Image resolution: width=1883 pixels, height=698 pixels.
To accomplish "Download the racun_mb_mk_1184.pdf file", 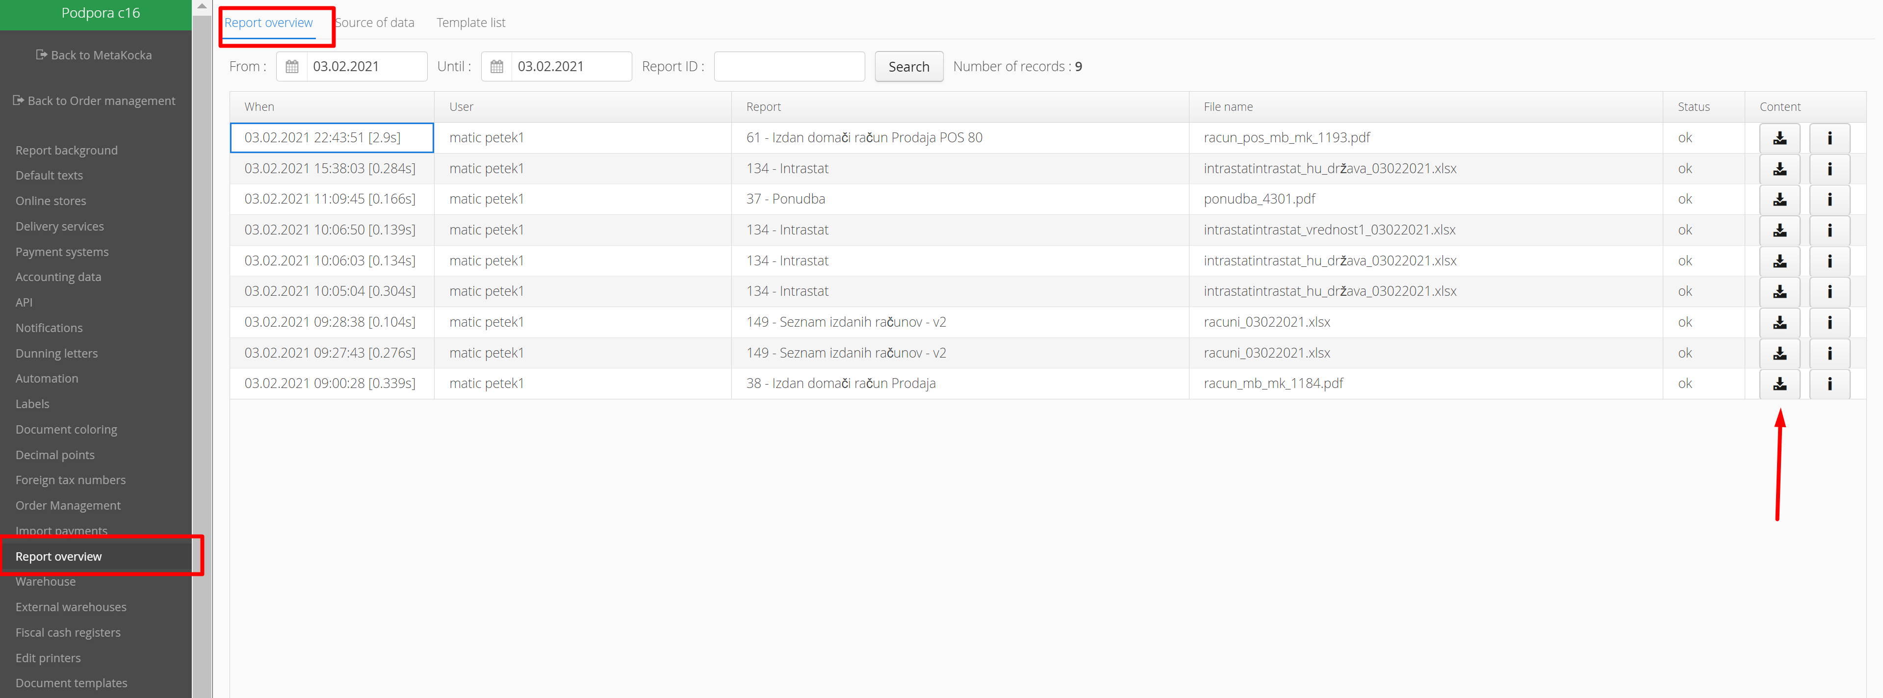I will [1779, 384].
